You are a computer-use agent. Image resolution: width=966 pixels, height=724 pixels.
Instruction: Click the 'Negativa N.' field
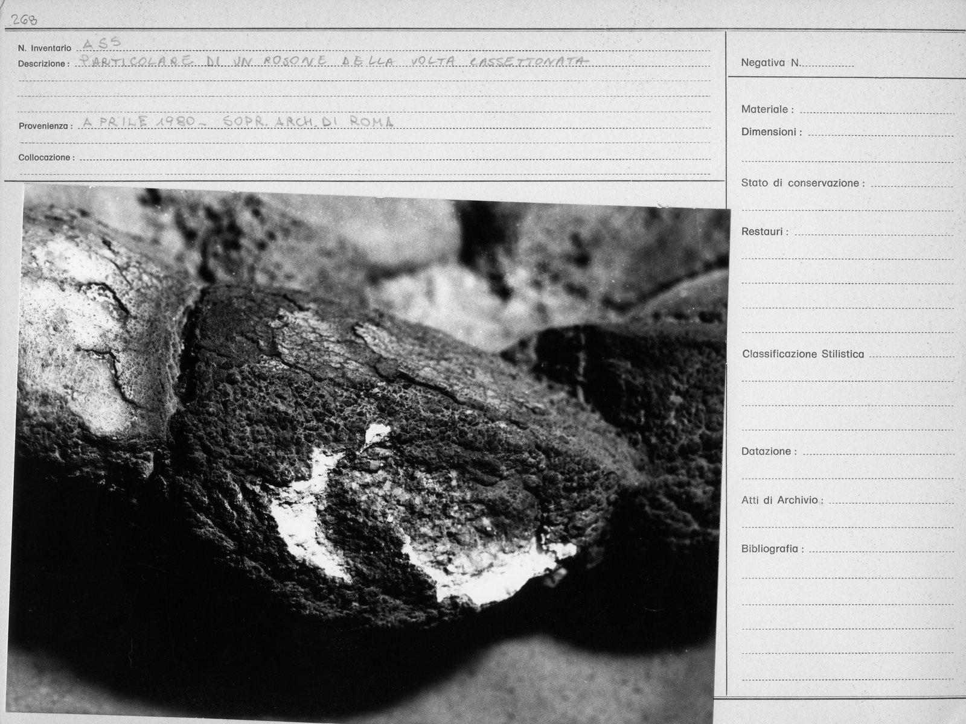click(797, 62)
